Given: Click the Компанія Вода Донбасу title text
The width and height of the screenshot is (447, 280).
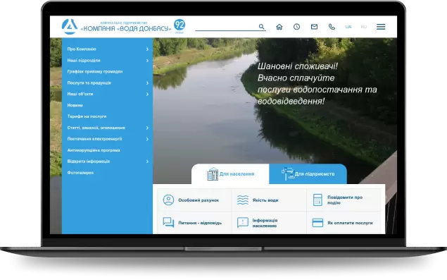Looking at the screenshot, I should coord(126,29).
